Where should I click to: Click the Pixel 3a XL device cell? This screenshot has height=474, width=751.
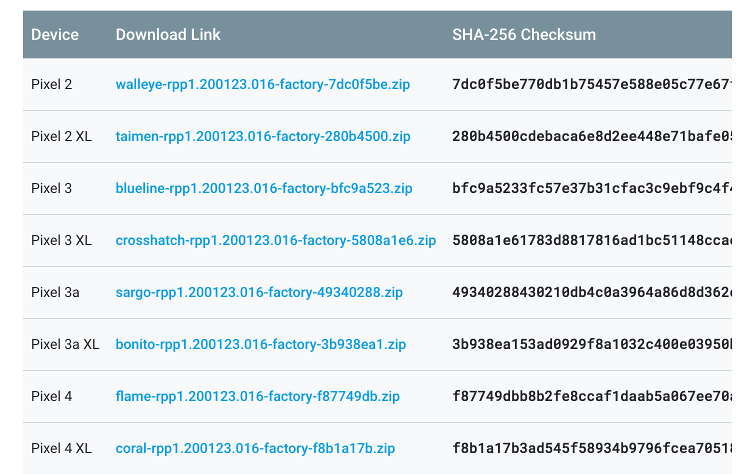coord(65,344)
